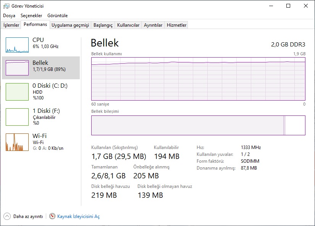Select the Bellek memory graph thumbnail
Viewport: 315px width, 226px height.
pyautogui.click(x=17, y=67)
